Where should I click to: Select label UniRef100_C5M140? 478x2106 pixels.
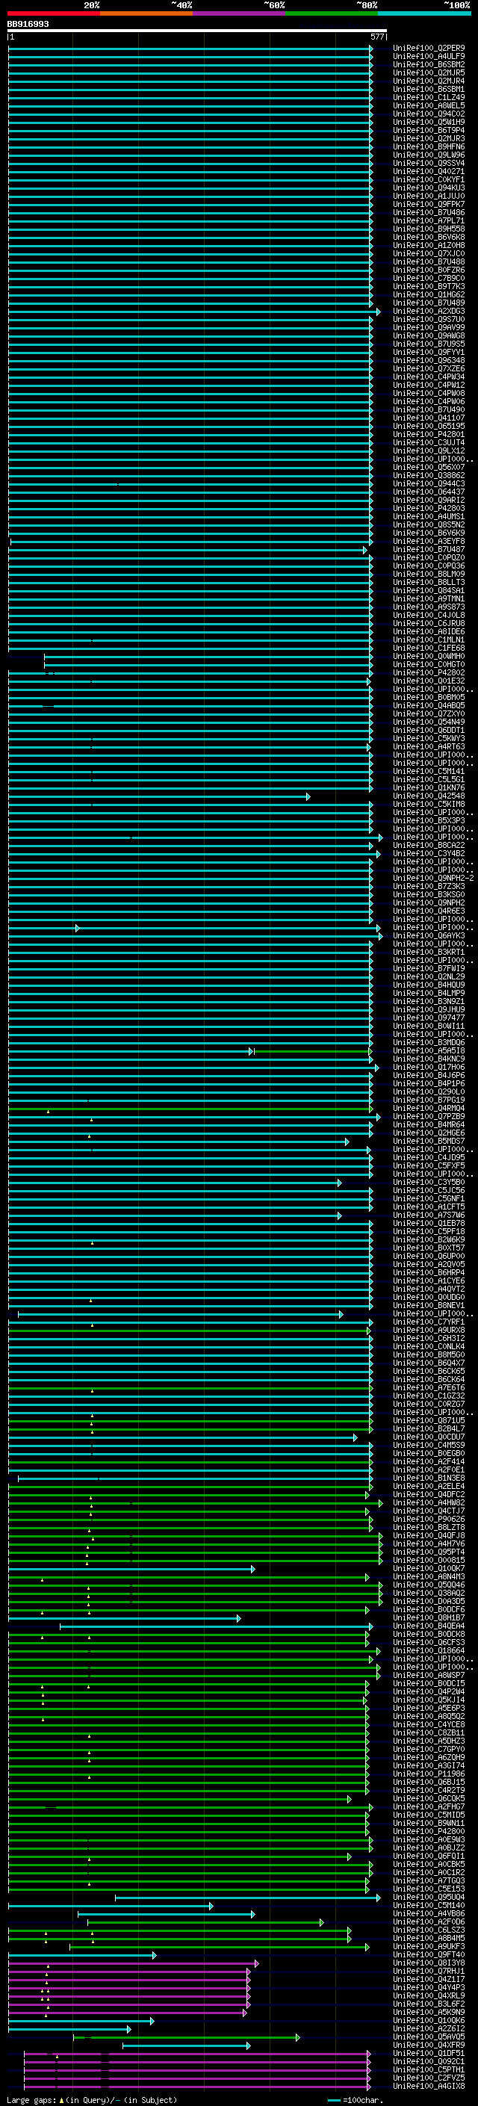428,1905
